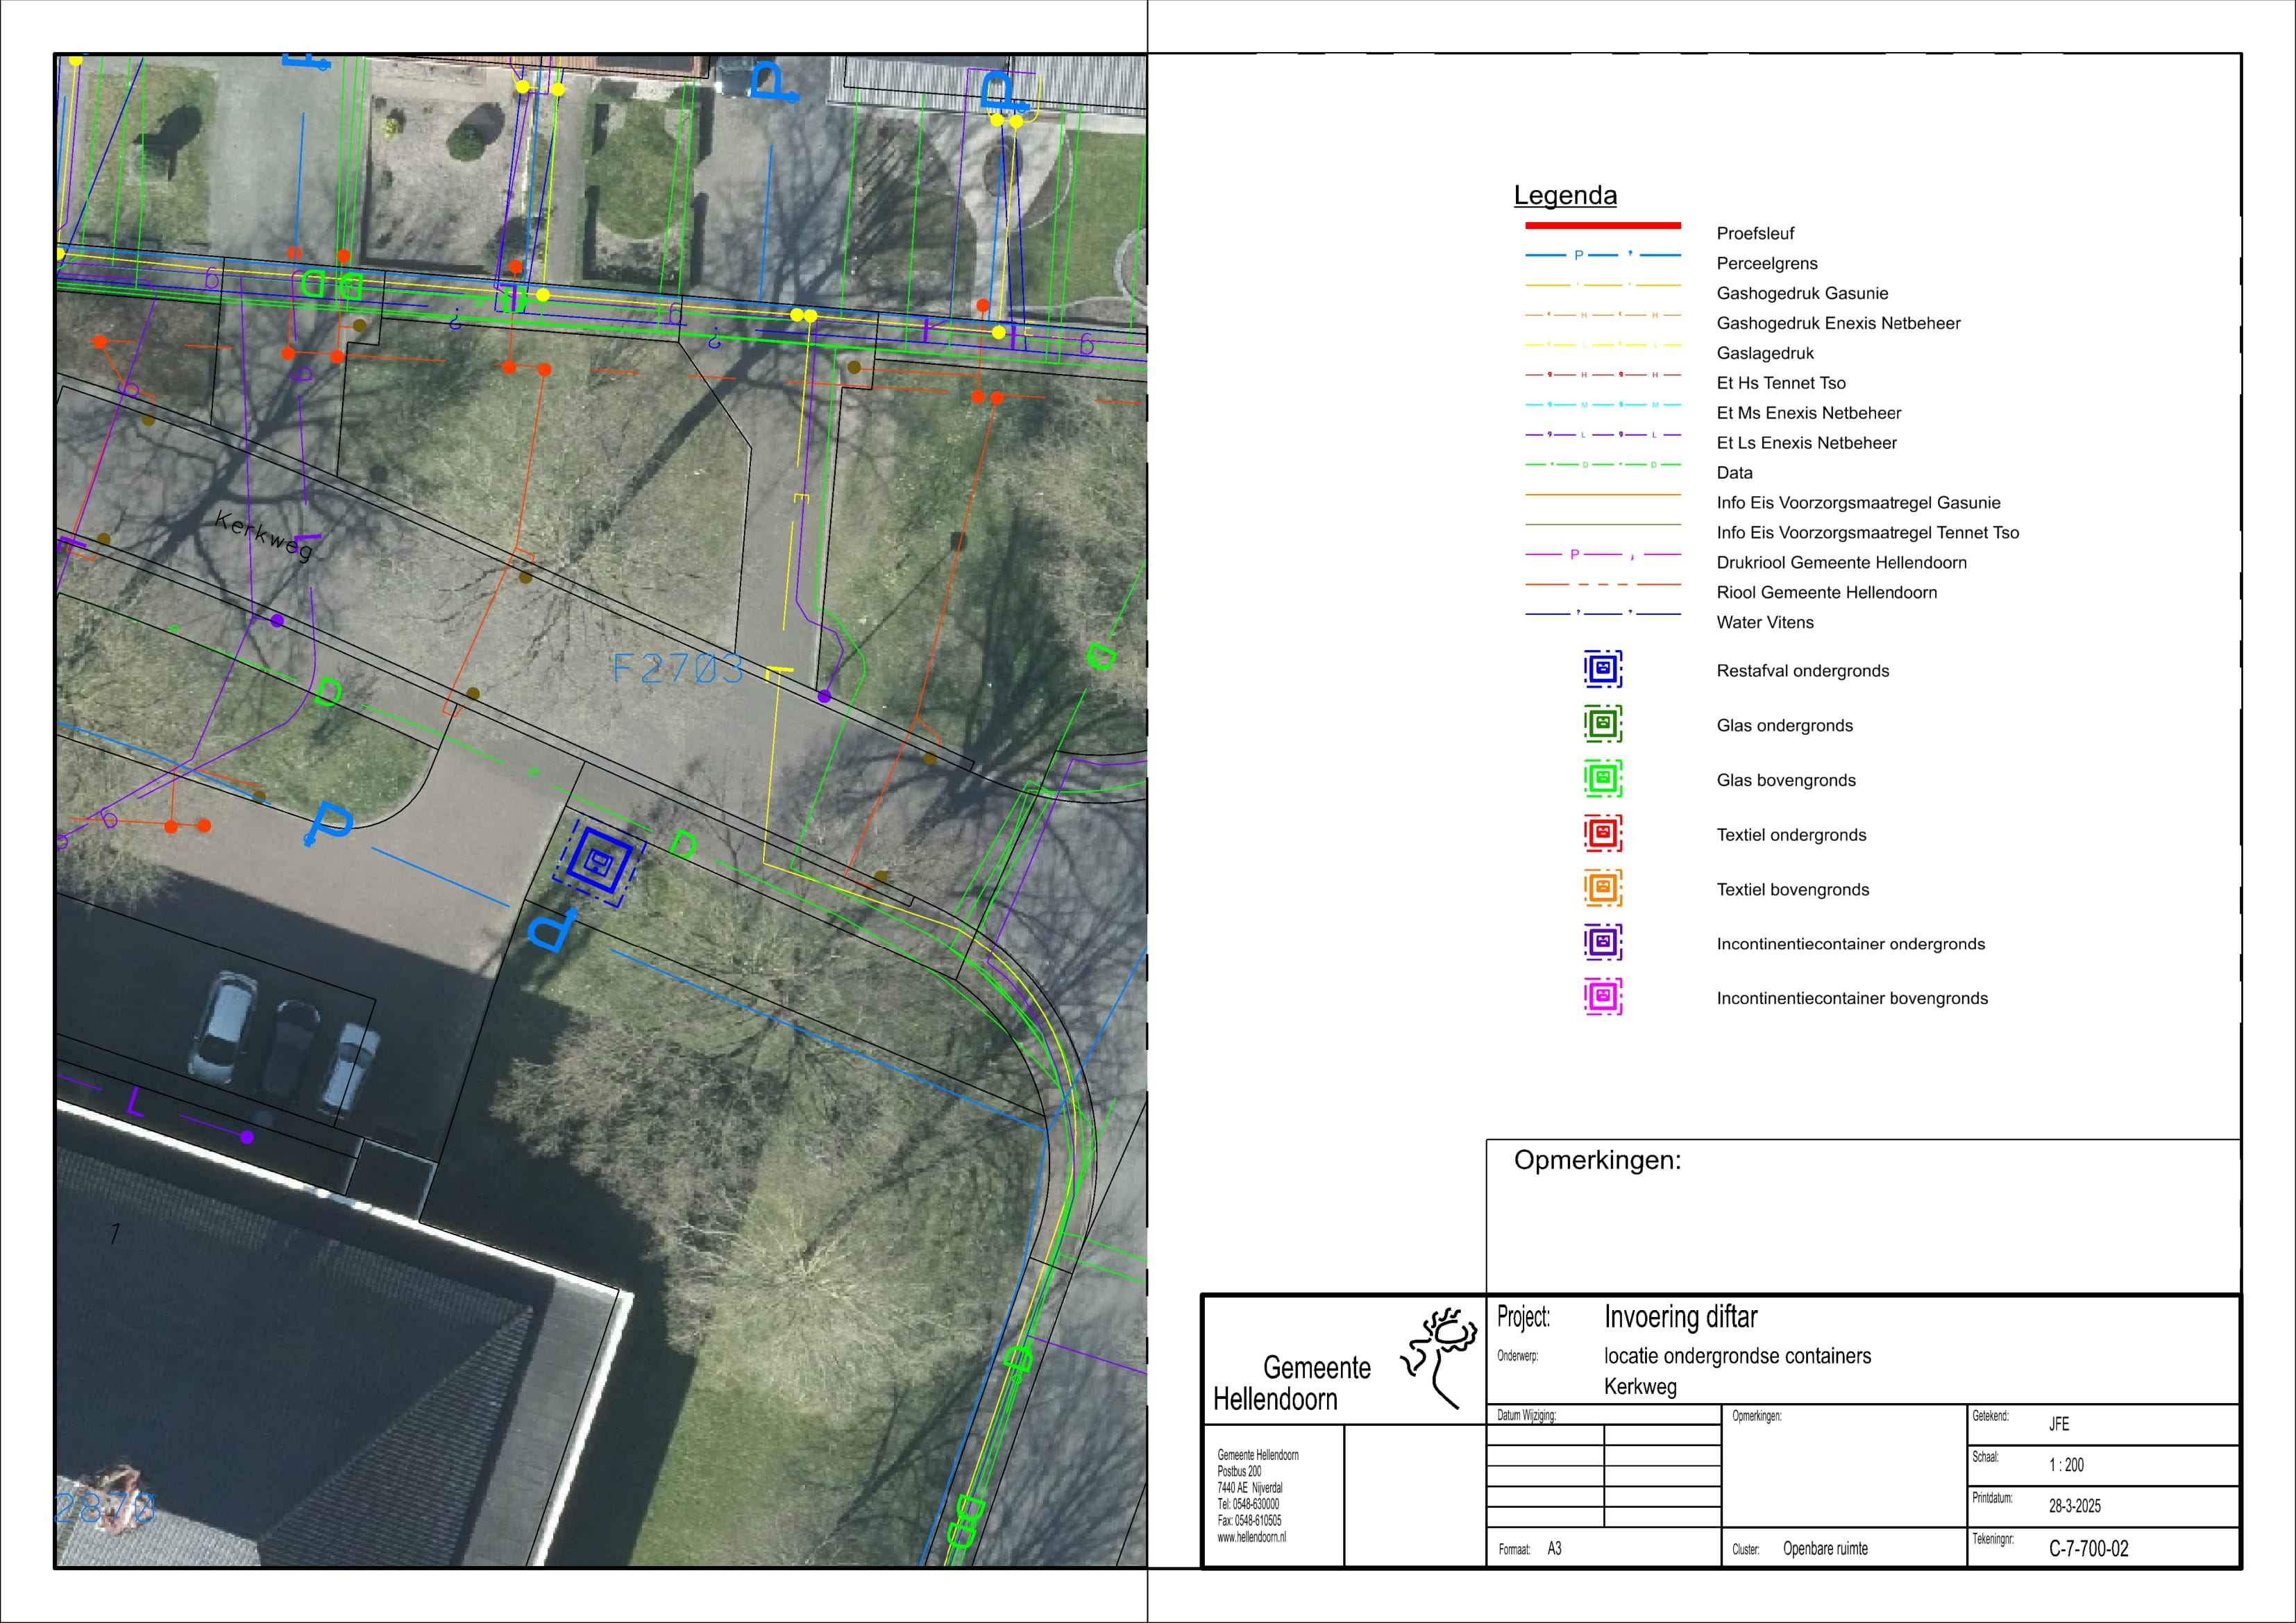Click the drawing number C-7-700-02
The height and width of the screenshot is (1623, 2296).
(2088, 1548)
